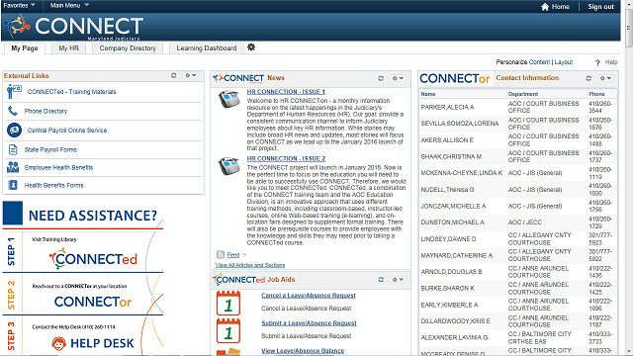633x356 pixels.
Task: Click the Phone Directory phone icon
Action: coord(13,111)
